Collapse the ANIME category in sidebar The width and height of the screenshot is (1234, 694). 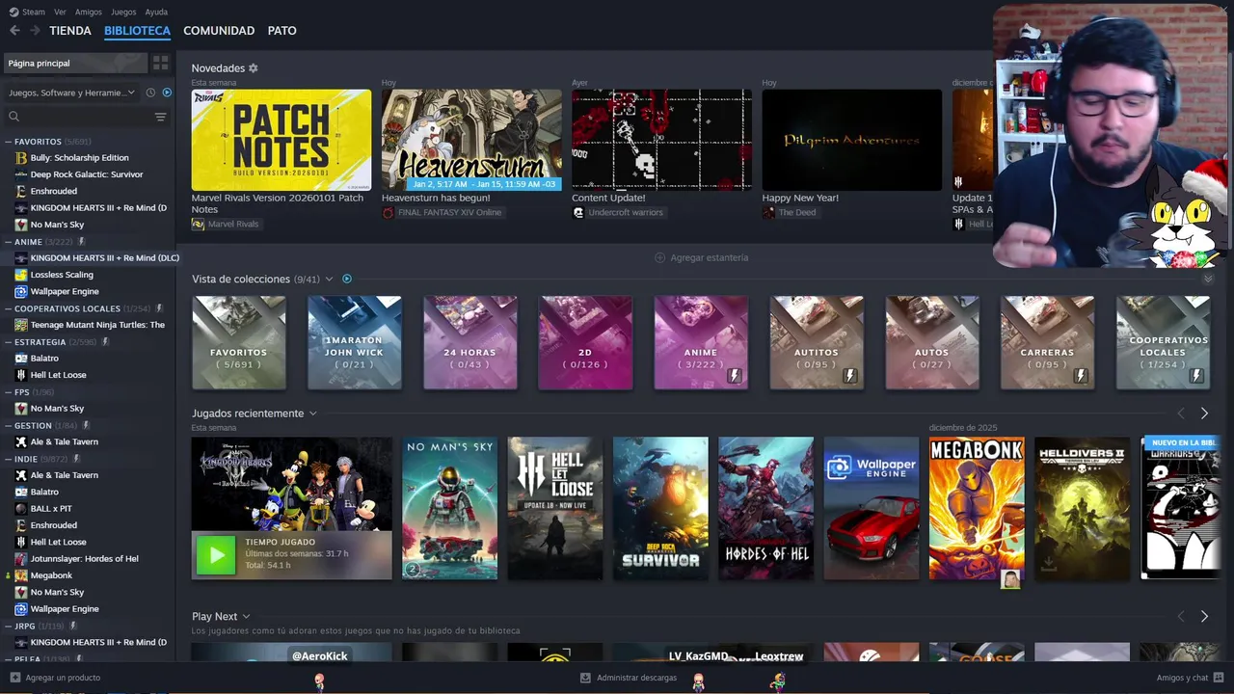9,242
